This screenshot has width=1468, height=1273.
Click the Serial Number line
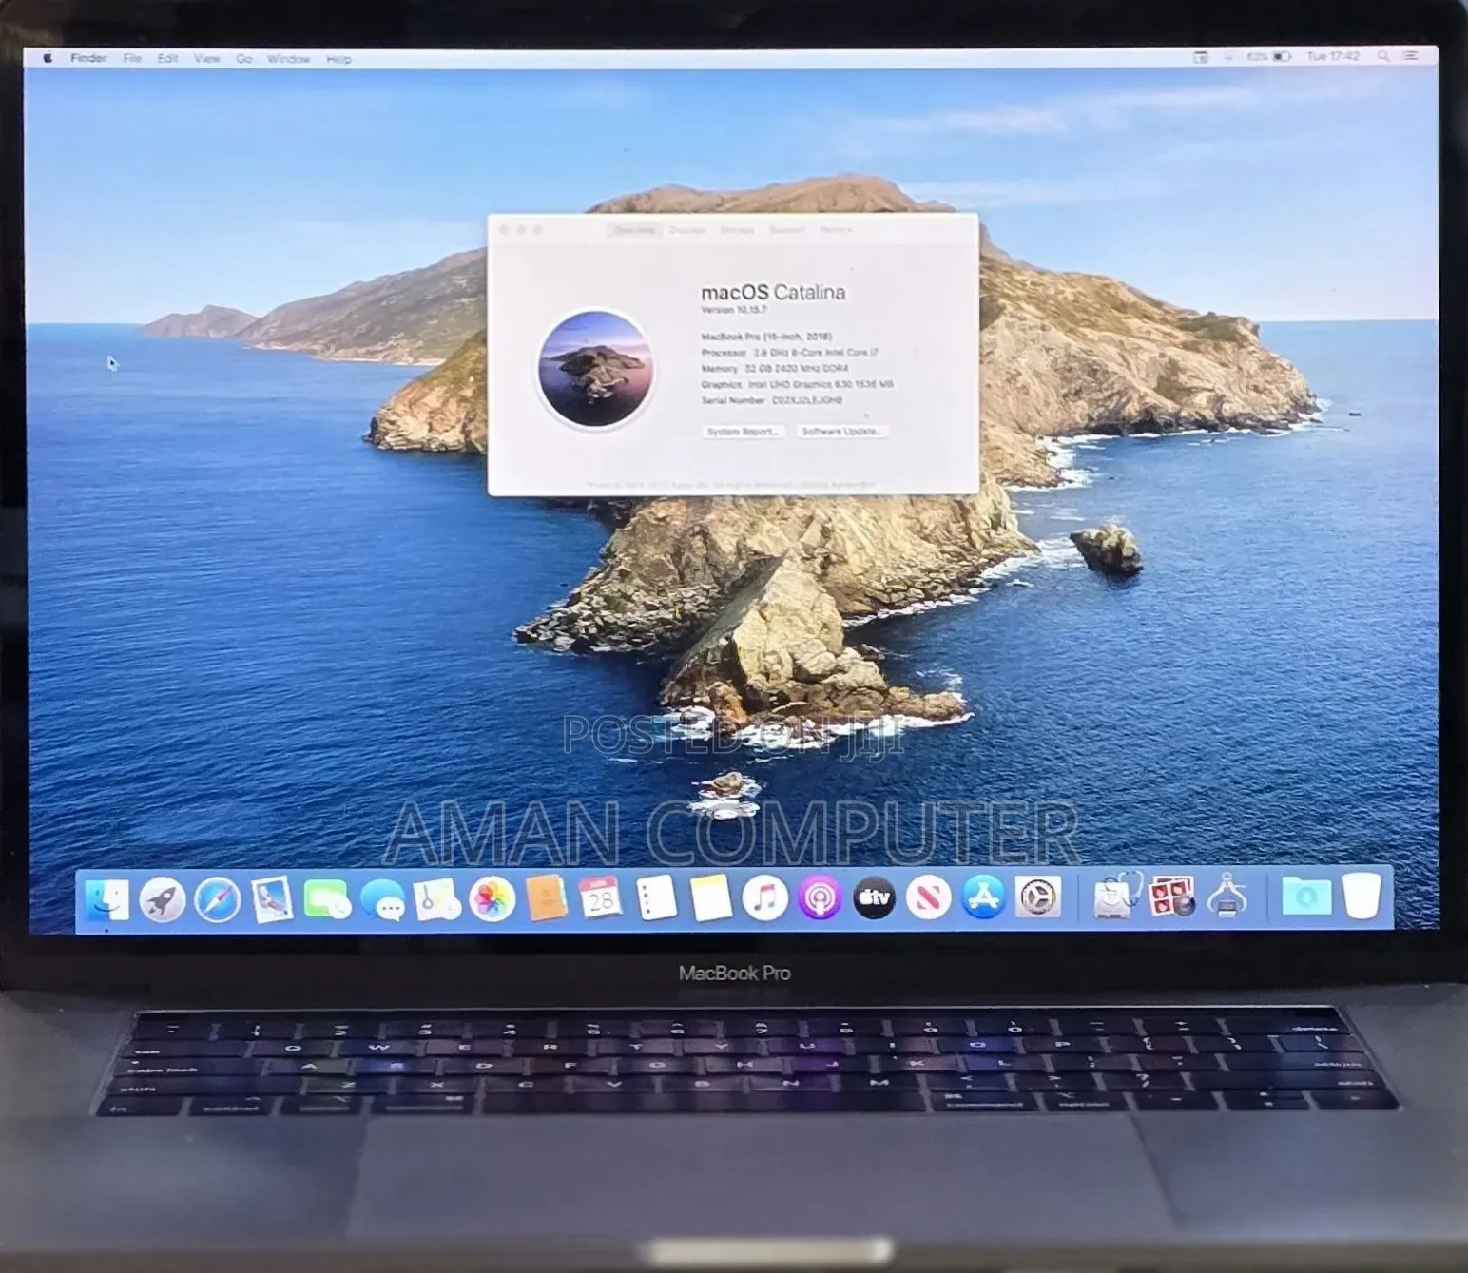(x=772, y=400)
